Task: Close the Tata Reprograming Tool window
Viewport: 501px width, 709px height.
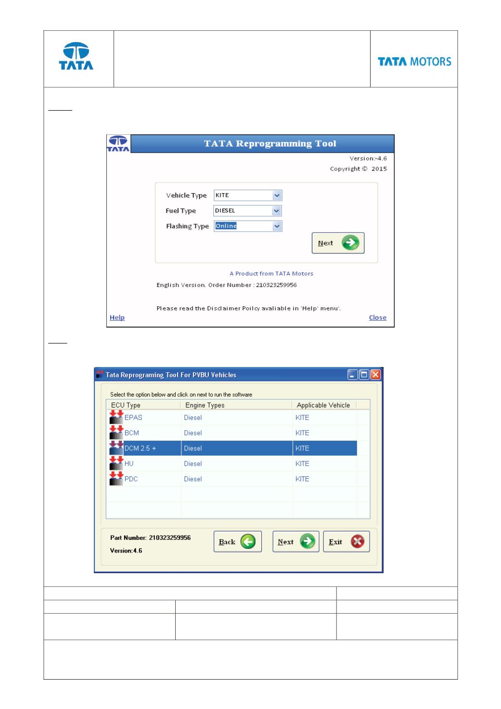Action: (x=375, y=375)
